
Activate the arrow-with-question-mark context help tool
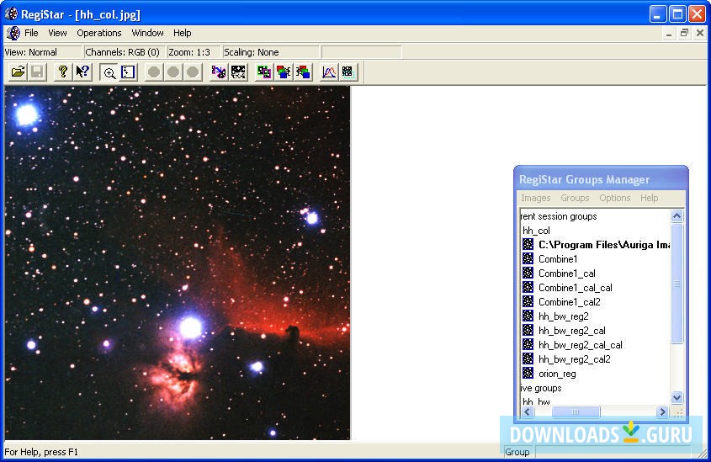[82, 72]
